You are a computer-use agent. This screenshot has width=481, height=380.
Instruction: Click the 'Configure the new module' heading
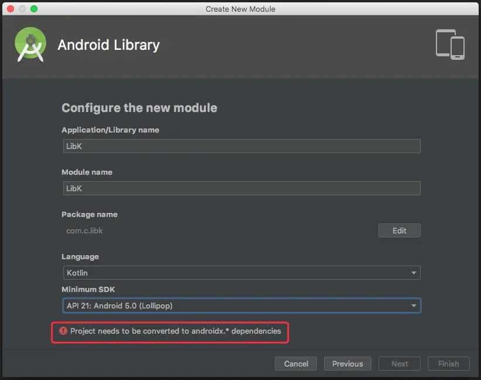pyautogui.click(x=139, y=108)
